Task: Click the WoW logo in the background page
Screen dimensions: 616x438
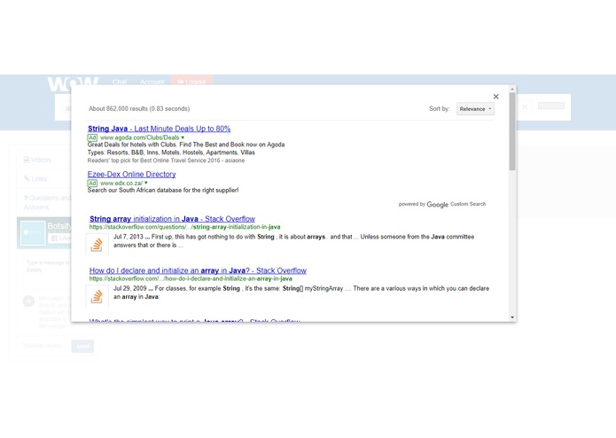Action: pyautogui.click(x=73, y=83)
